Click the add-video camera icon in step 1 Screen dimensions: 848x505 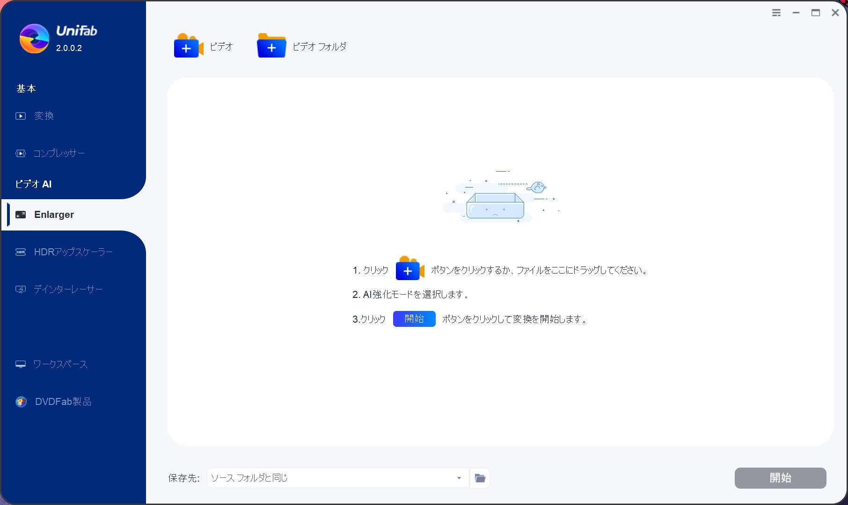pos(410,268)
